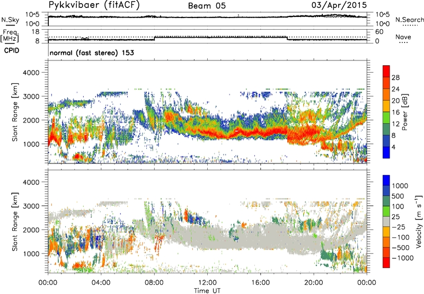
Task: Click the "4000" tick in velocity panel
Action: coord(31,182)
